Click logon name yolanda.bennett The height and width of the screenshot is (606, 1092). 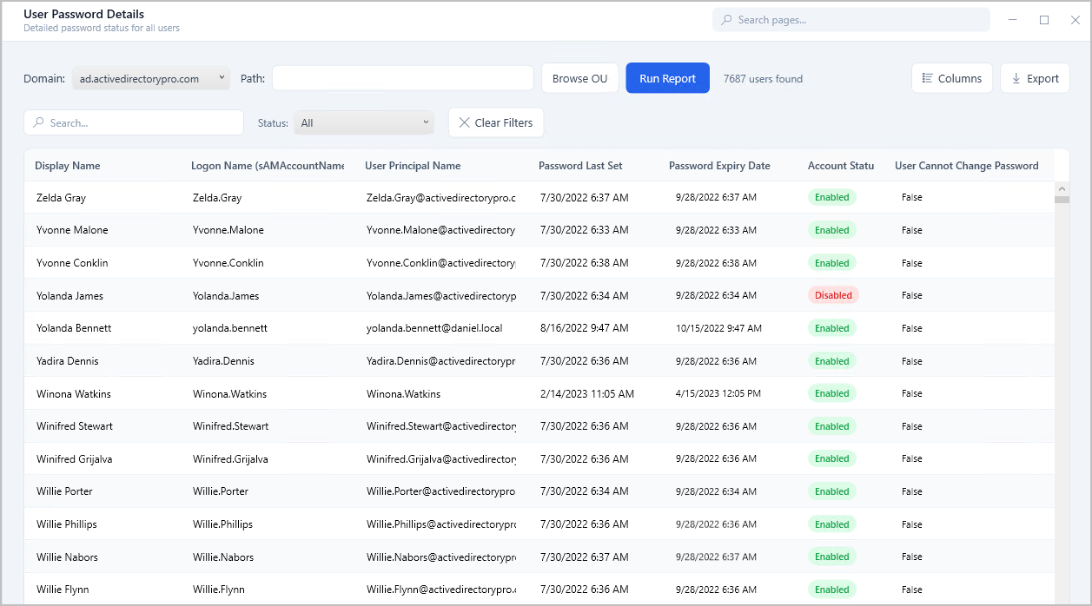(230, 328)
